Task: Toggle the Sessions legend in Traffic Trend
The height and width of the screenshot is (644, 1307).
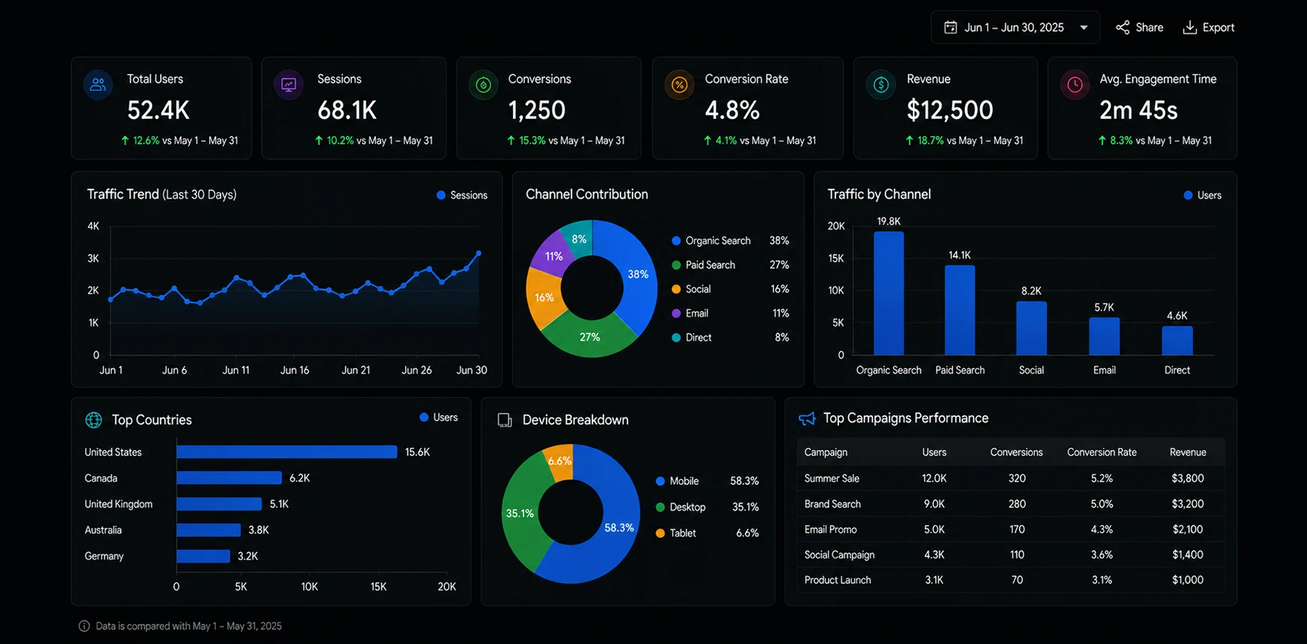Action: click(x=462, y=195)
